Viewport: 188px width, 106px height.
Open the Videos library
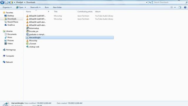click(10, 44)
